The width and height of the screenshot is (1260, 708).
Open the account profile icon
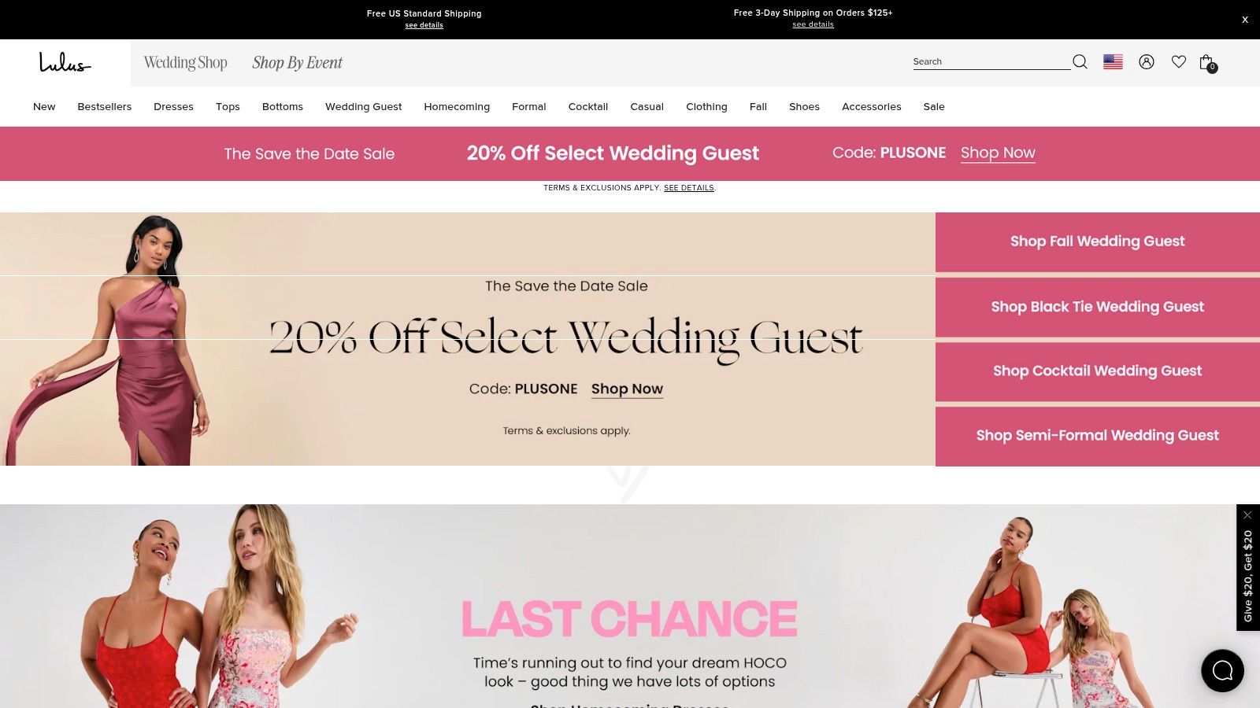[1147, 61]
